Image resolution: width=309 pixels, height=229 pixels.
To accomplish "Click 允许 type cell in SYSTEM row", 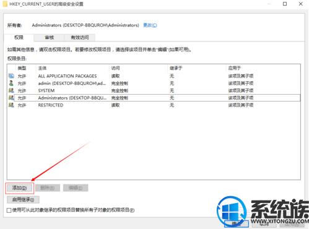I will point(22,90).
